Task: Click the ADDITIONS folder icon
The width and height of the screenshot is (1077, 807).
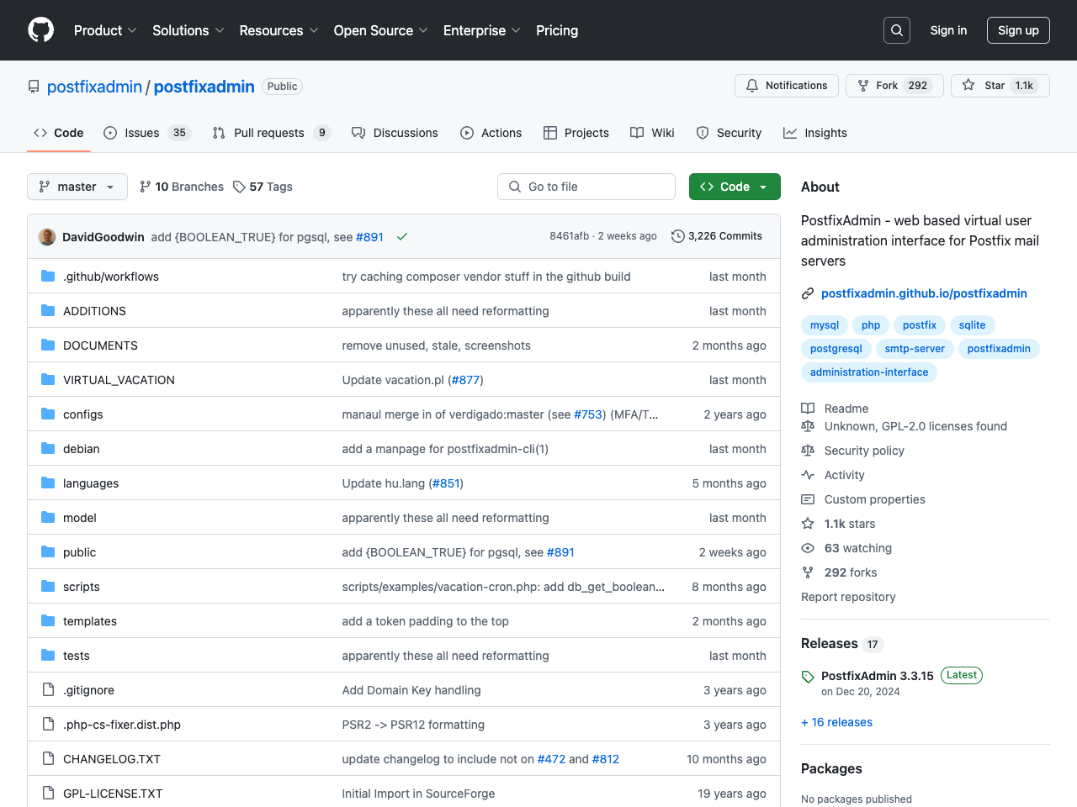Action: pyautogui.click(x=48, y=310)
